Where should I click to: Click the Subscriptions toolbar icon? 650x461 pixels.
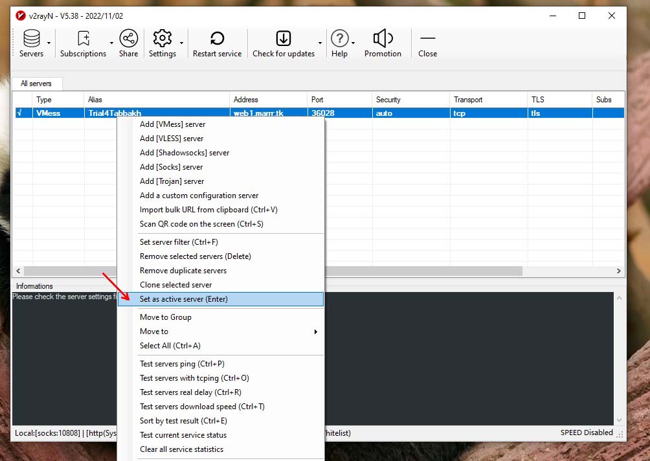[83, 39]
